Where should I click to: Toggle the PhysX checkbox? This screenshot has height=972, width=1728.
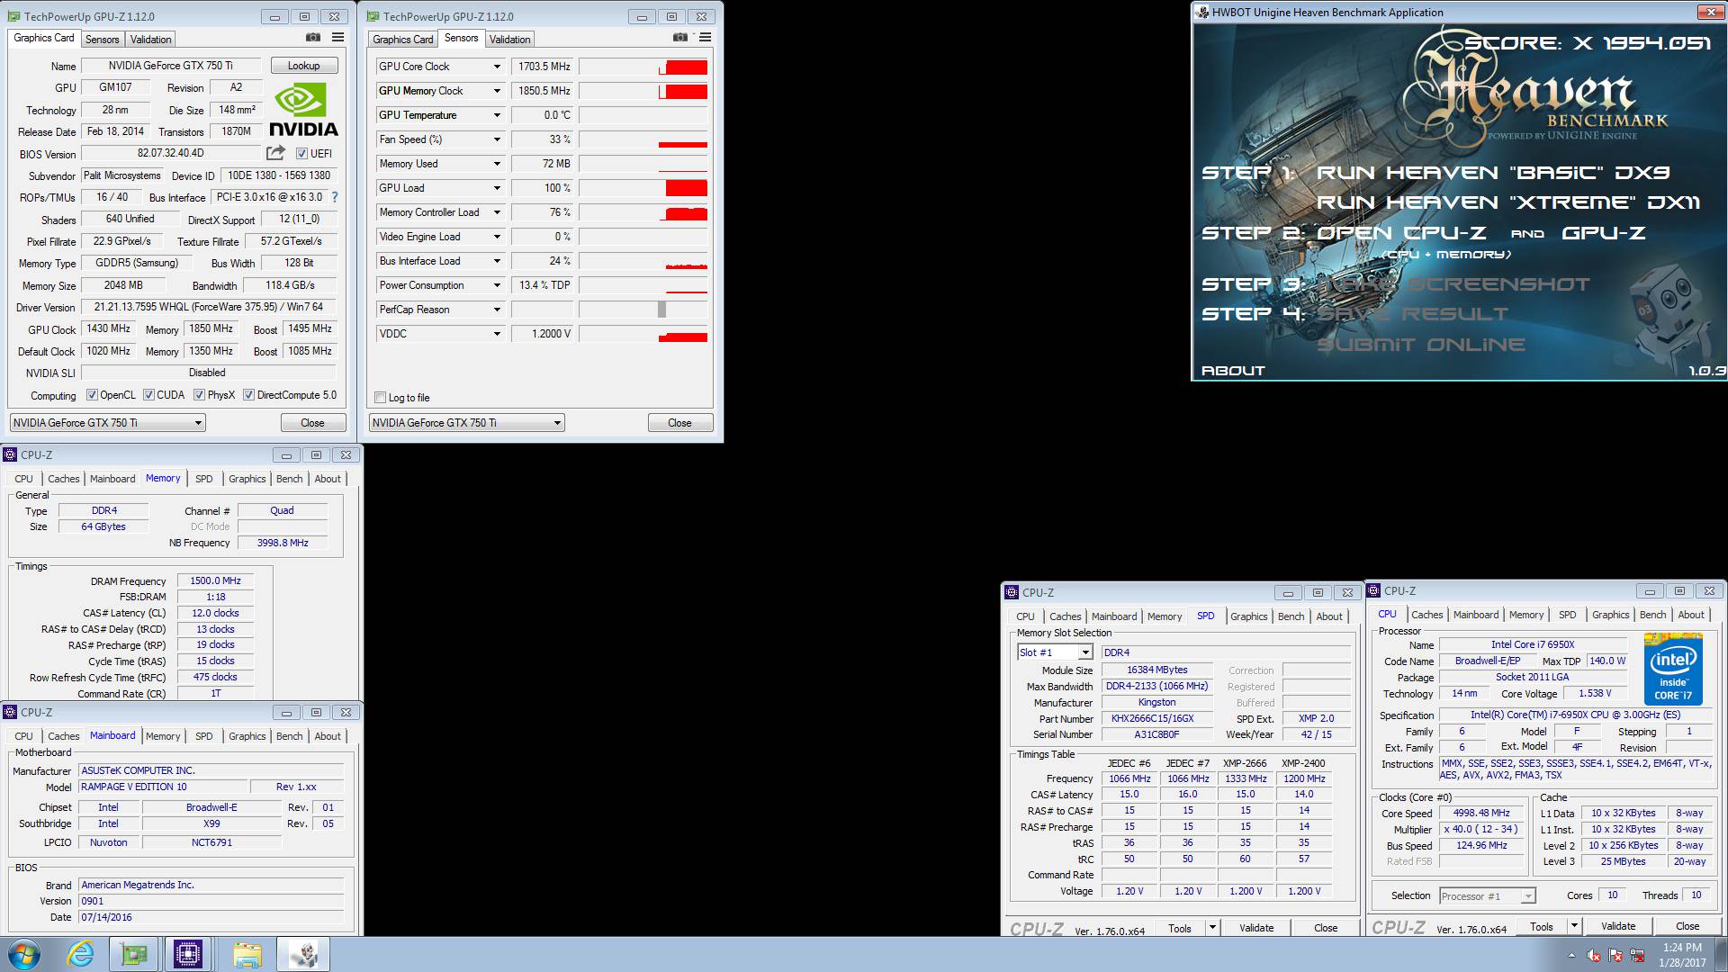[x=199, y=394]
